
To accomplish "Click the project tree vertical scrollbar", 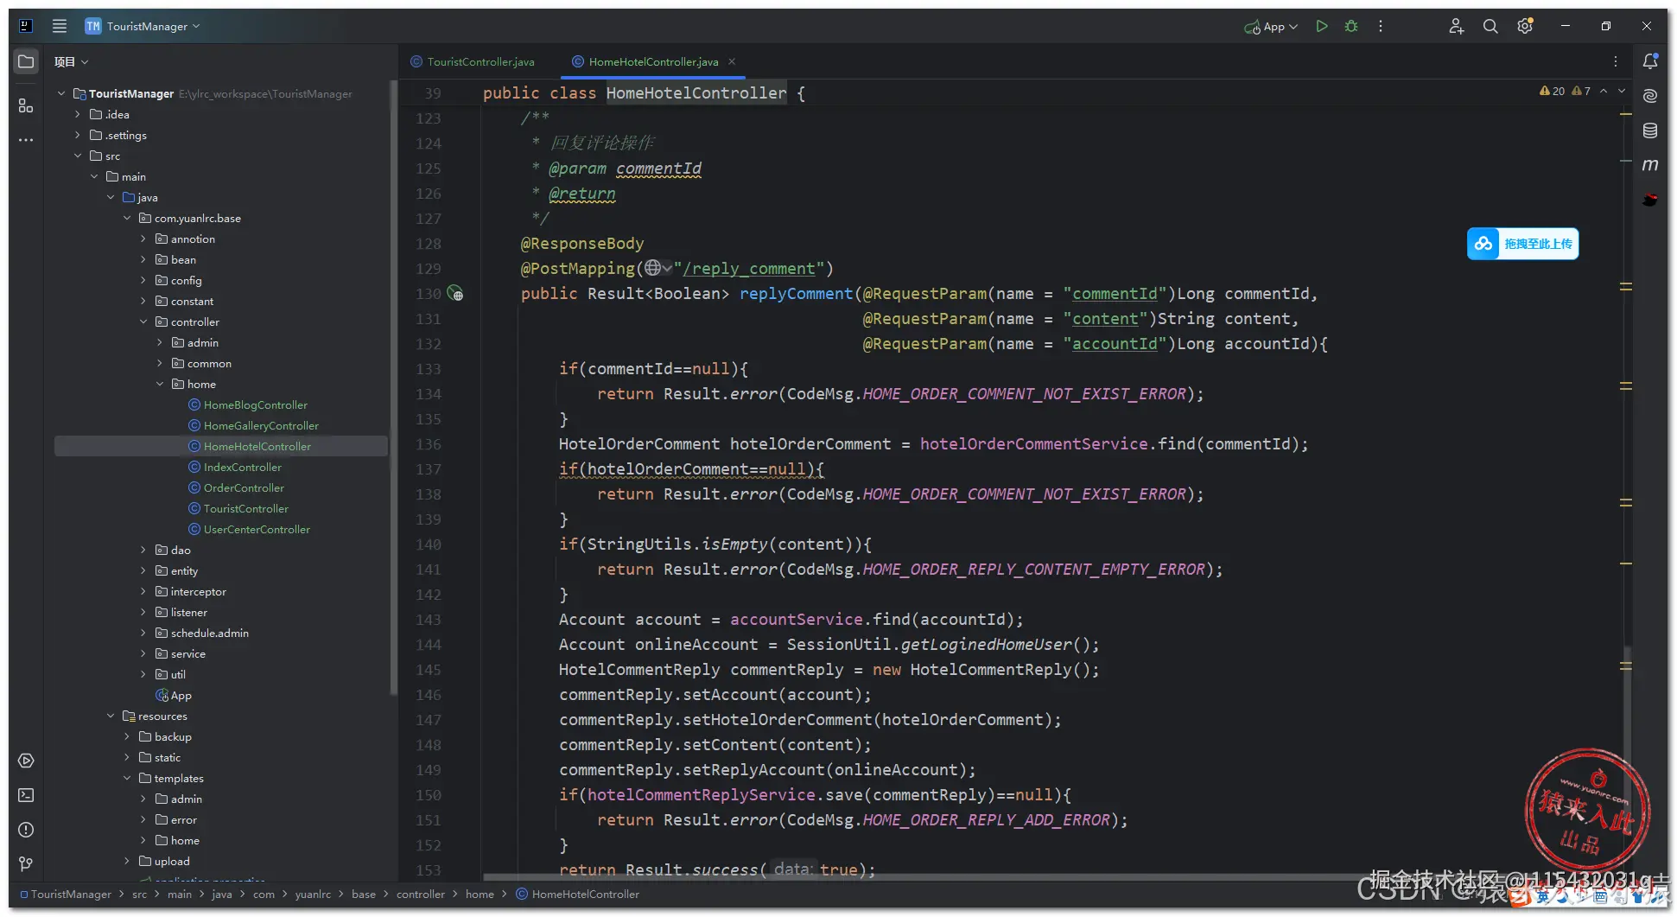I will tap(394, 389).
